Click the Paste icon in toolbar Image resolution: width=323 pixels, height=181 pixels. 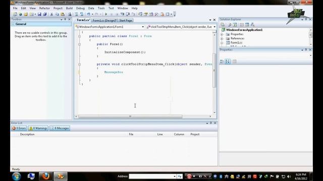63,14
